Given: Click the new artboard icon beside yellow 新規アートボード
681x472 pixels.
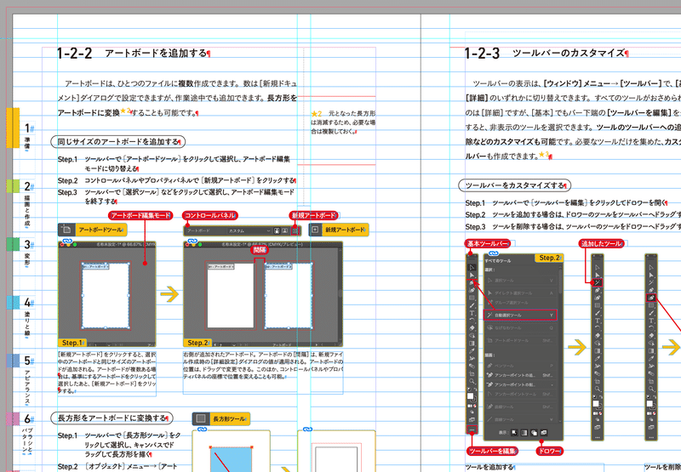Looking at the screenshot, I should (315, 230).
